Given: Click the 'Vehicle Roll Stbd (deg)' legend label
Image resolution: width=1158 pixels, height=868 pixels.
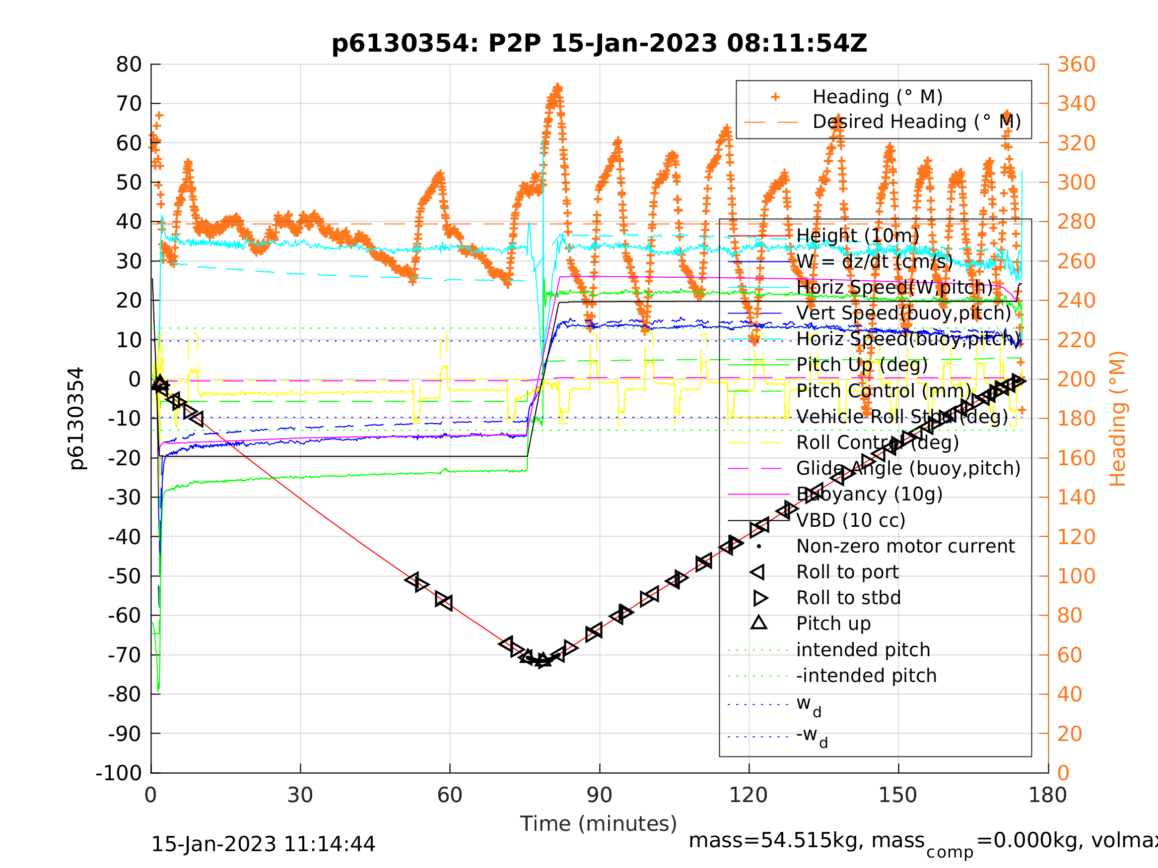Looking at the screenshot, I should point(902,417).
